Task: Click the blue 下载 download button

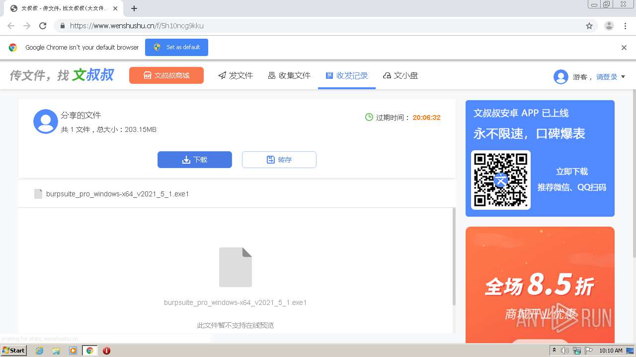Action: [195, 160]
